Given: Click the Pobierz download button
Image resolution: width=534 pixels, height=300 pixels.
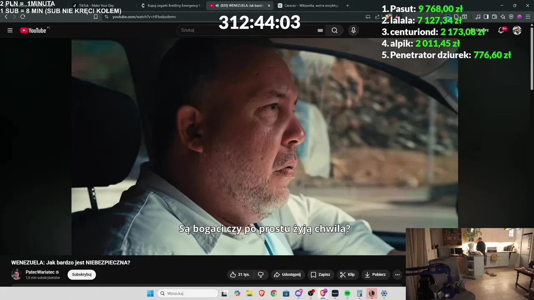Looking at the screenshot, I should pos(375,275).
